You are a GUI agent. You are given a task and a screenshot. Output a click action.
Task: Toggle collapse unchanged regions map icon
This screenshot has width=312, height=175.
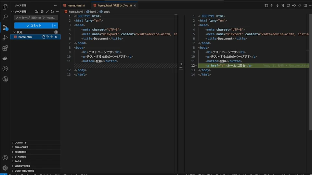pyautogui.click(x=288, y=6)
